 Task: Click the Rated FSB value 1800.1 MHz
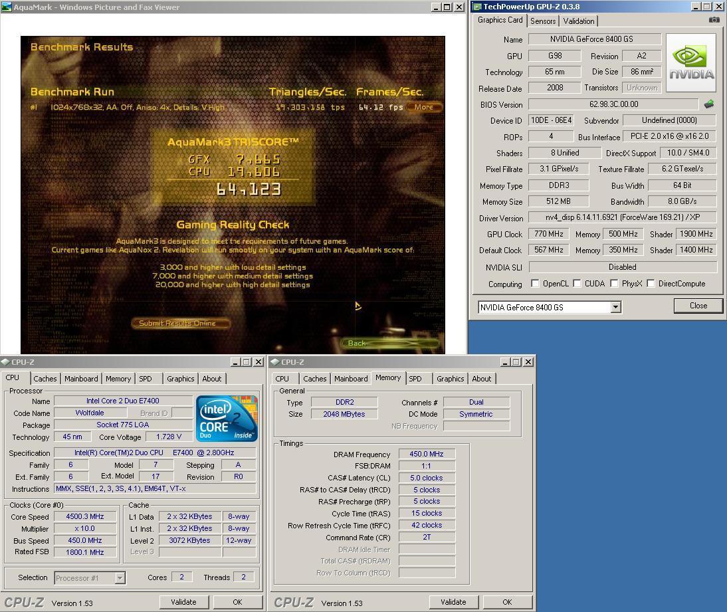(85, 552)
